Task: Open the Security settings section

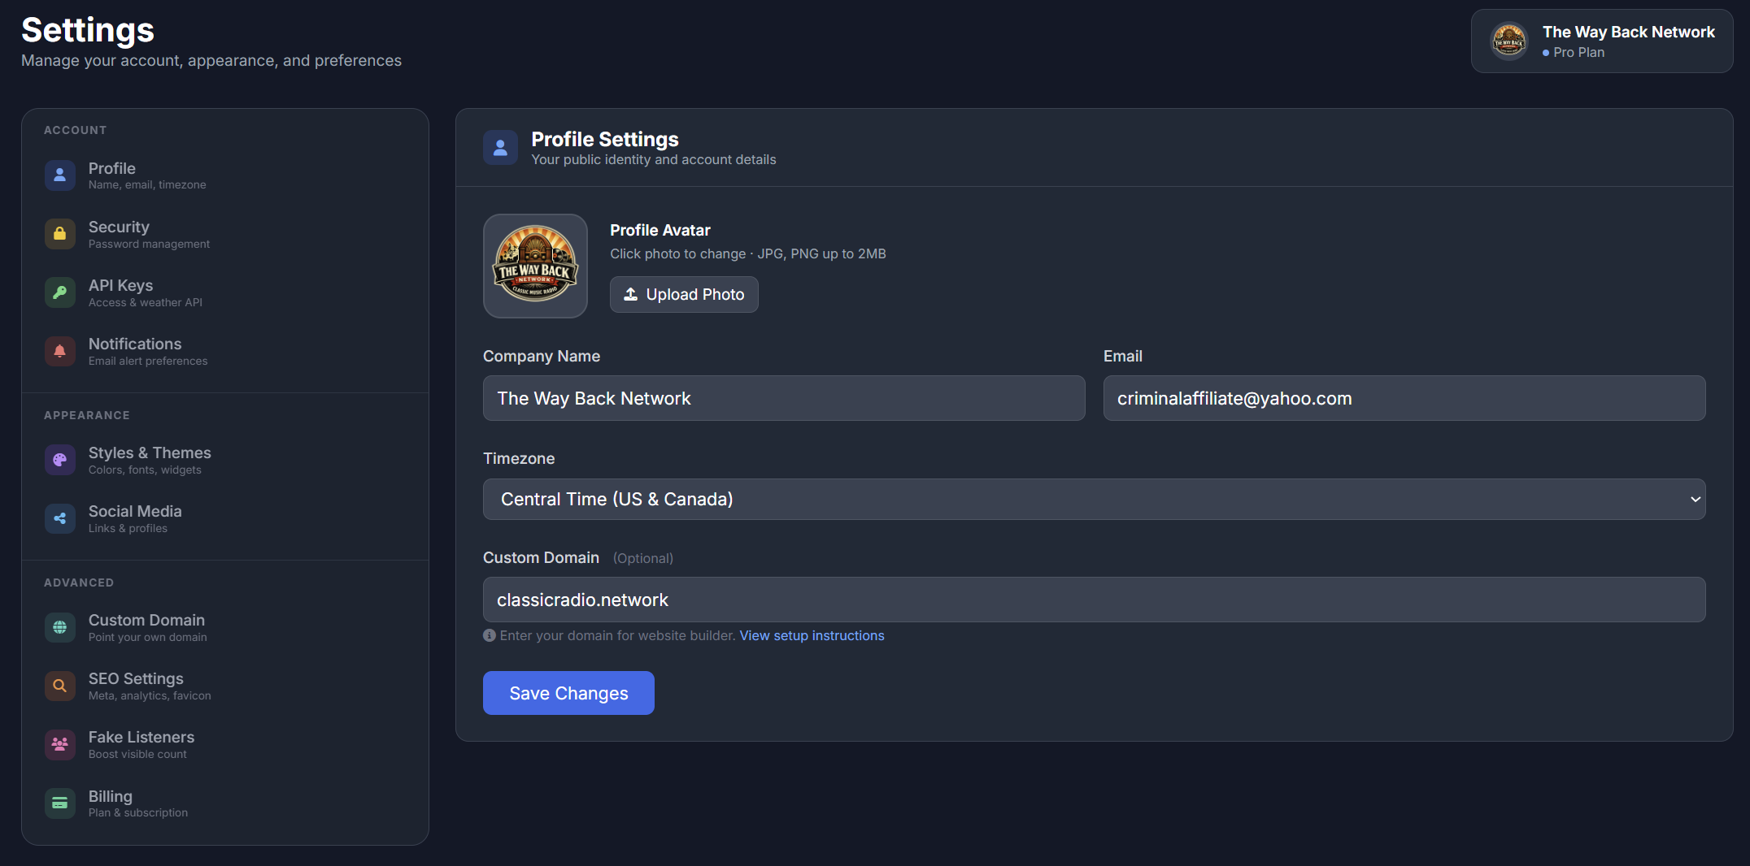Action: click(148, 234)
